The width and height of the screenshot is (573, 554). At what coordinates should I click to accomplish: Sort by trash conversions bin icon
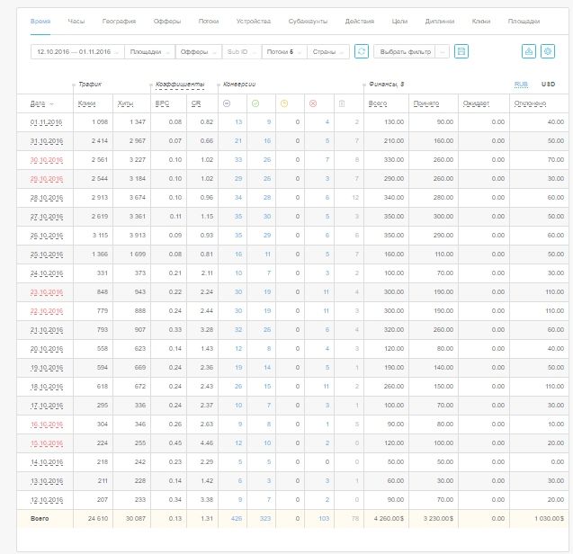342,103
